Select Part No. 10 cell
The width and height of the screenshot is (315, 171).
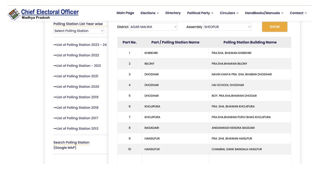[129, 149]
